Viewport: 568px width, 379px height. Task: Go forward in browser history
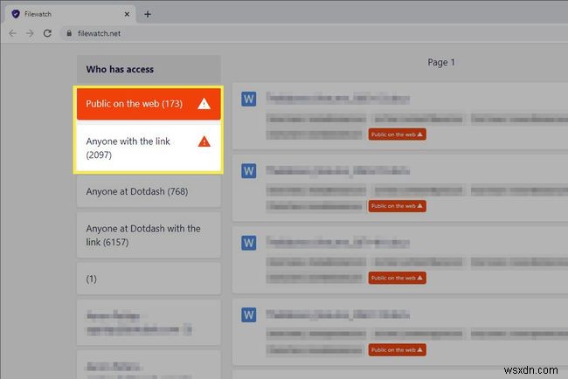coord(30,33)
